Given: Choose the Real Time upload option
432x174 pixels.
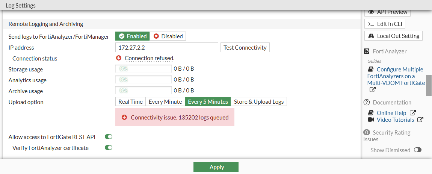Looking at the screenshot, I should coord(130,101).
